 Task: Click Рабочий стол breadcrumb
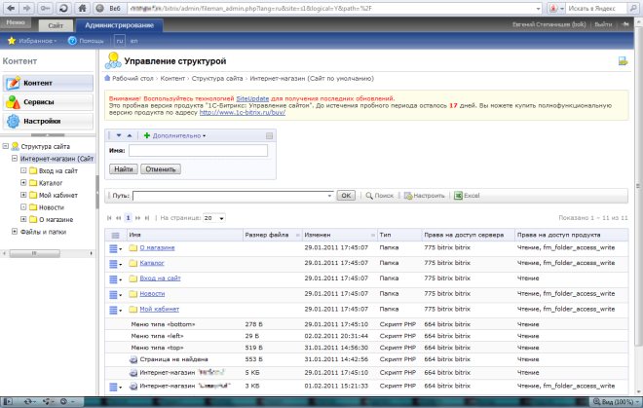[x=132, y=78]
